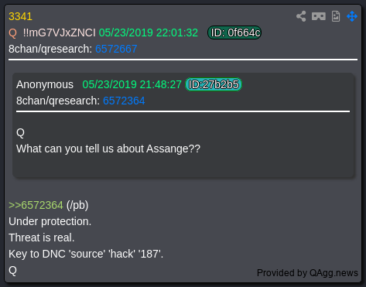
Task: Click the line starting 'Key to DNC'
Action: (x=86, y=254)
